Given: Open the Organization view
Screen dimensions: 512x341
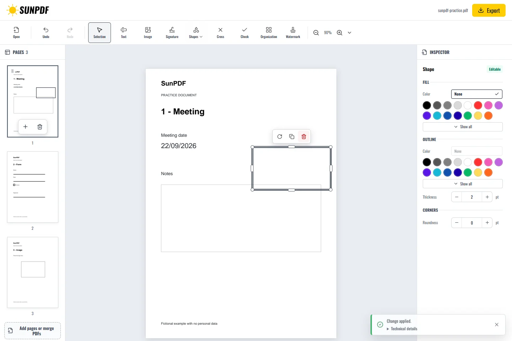Looking at the screenshot, I should pyautogui.click(x=269, y=33).
